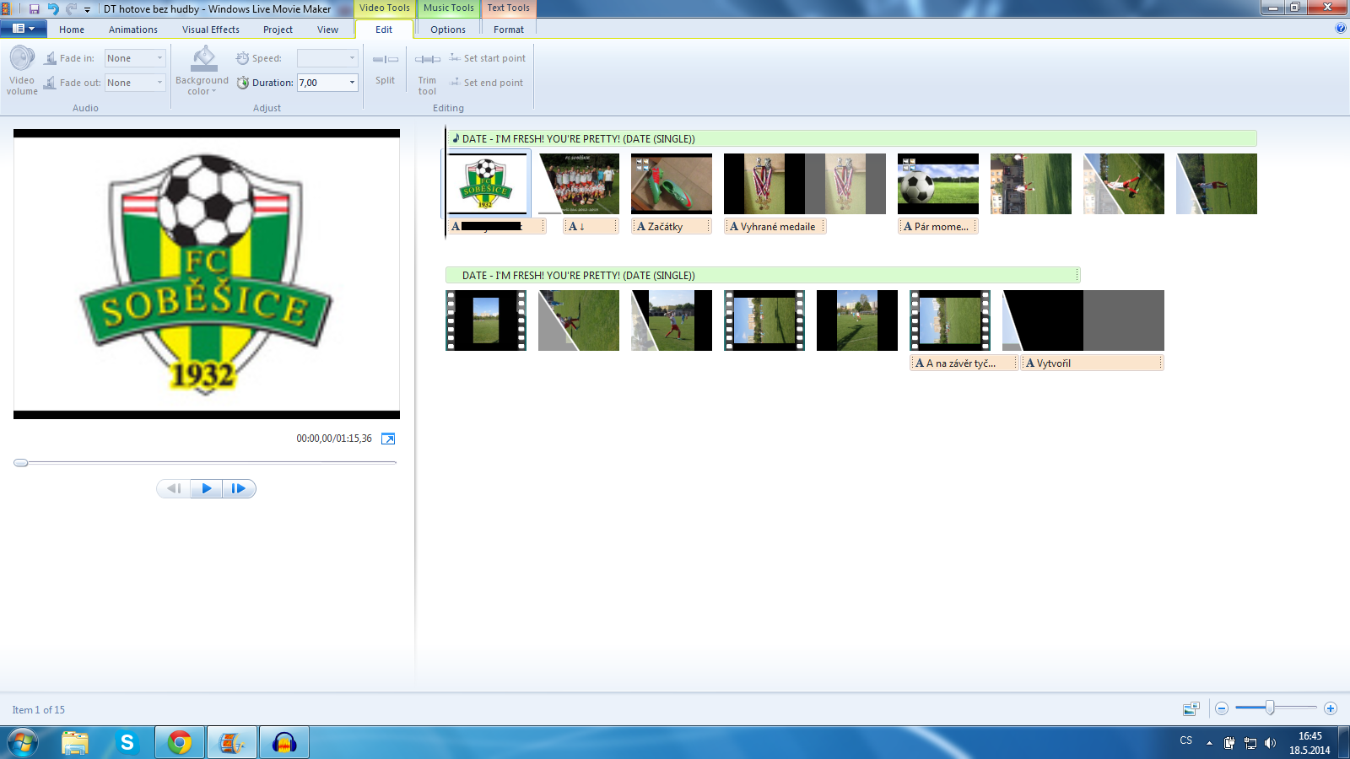This screenshot has width=1350, height=759.
Task: Select the FC Soběšice logo clip thumbnail
Action: point(486,184)
